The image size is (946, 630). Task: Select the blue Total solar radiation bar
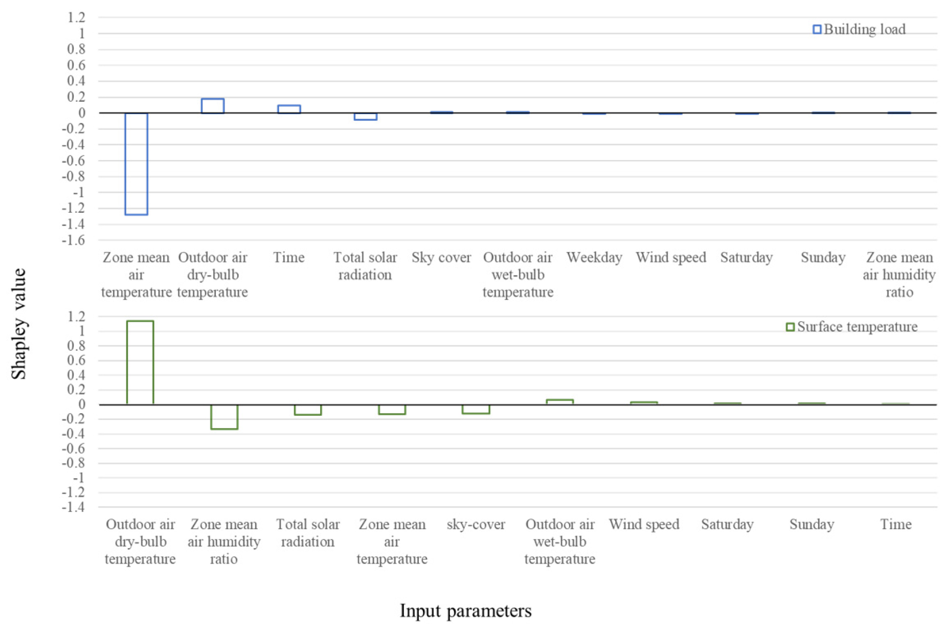(x=365, y=116)
